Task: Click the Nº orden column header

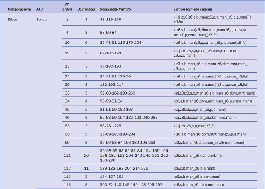Action: click(67, 6)
